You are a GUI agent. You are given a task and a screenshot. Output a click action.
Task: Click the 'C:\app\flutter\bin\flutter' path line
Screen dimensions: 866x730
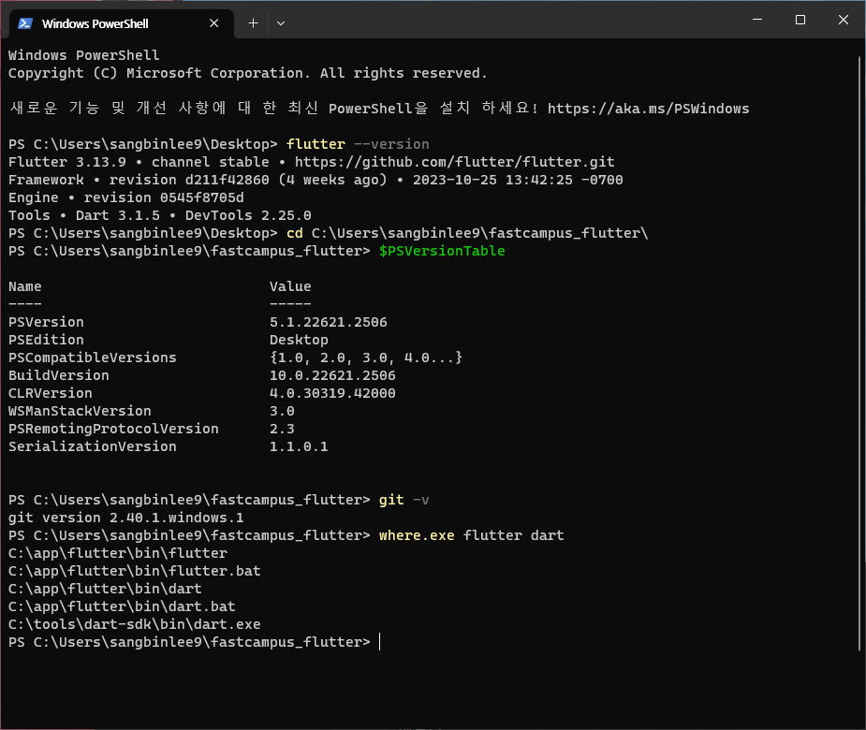pos(118,553)
